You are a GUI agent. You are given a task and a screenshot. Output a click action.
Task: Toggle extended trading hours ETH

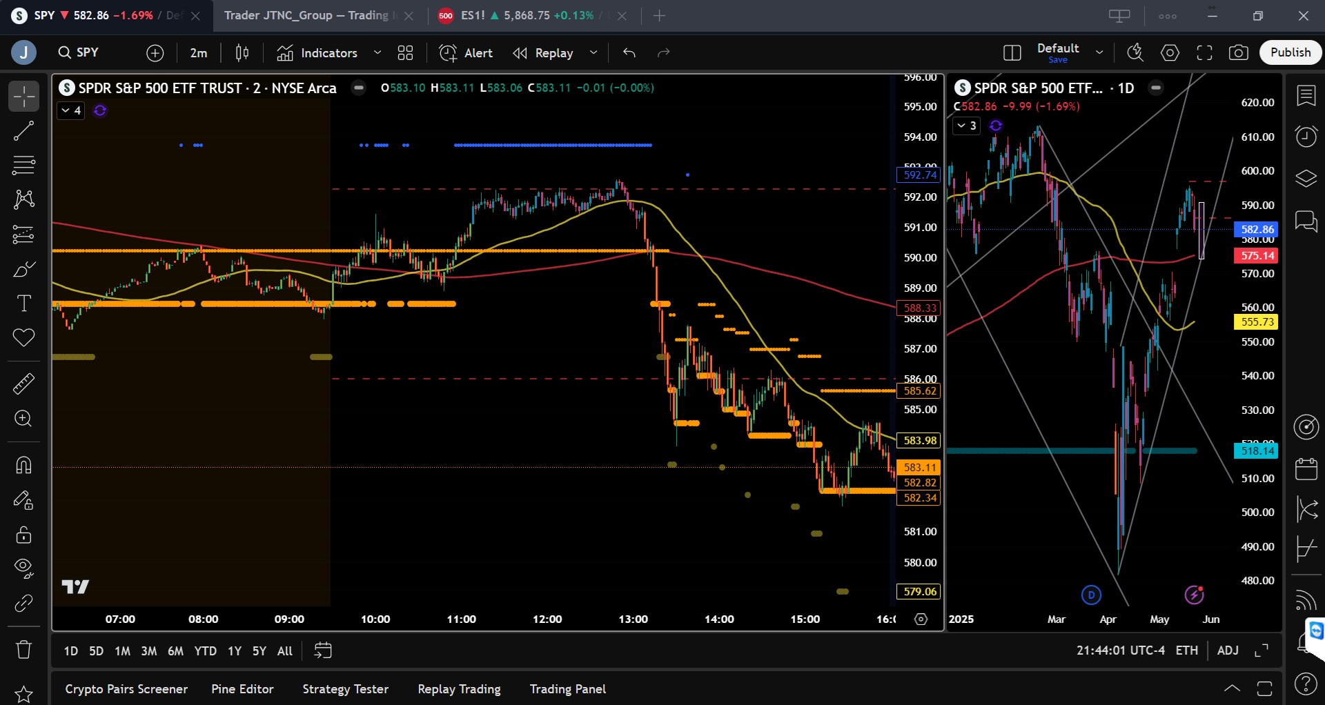click(x=1186, y=651)
